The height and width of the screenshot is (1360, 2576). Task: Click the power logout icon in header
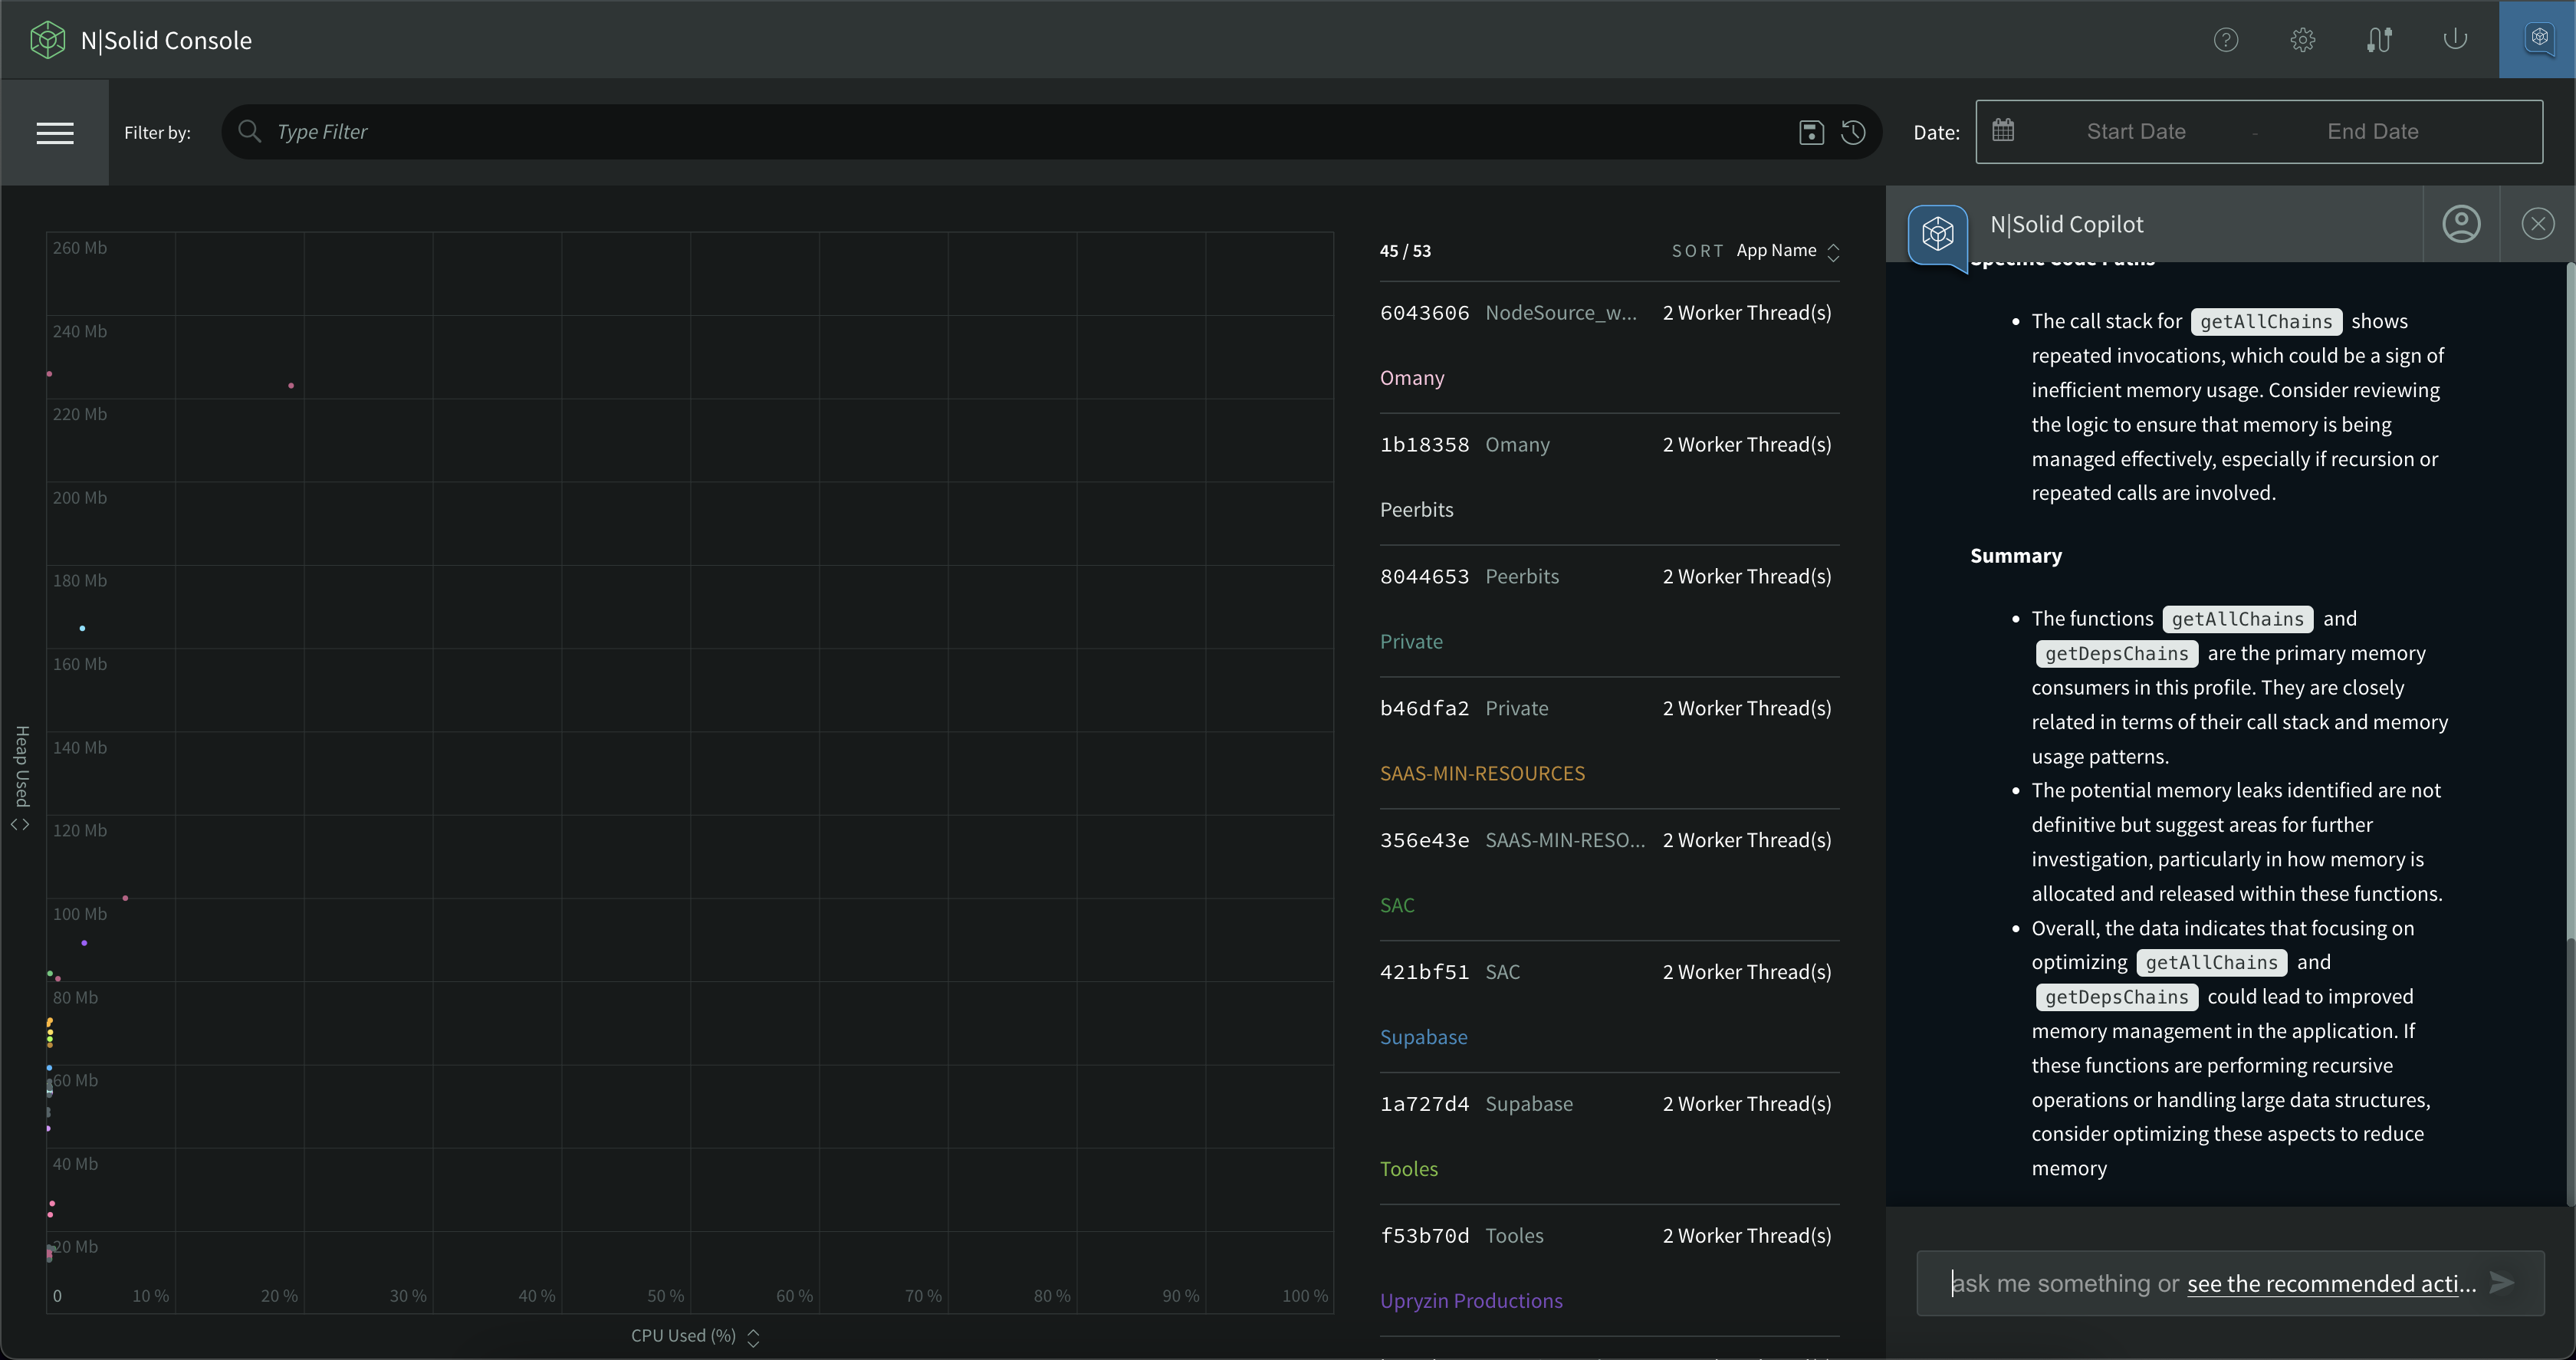click(x=2455, y=40)
